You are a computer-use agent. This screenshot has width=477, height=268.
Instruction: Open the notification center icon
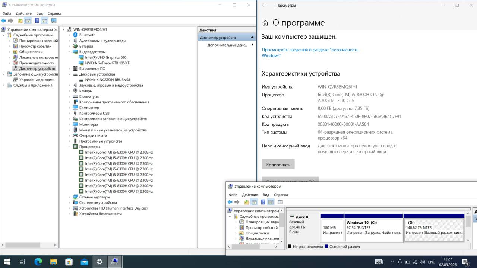(x=465, y=262)
